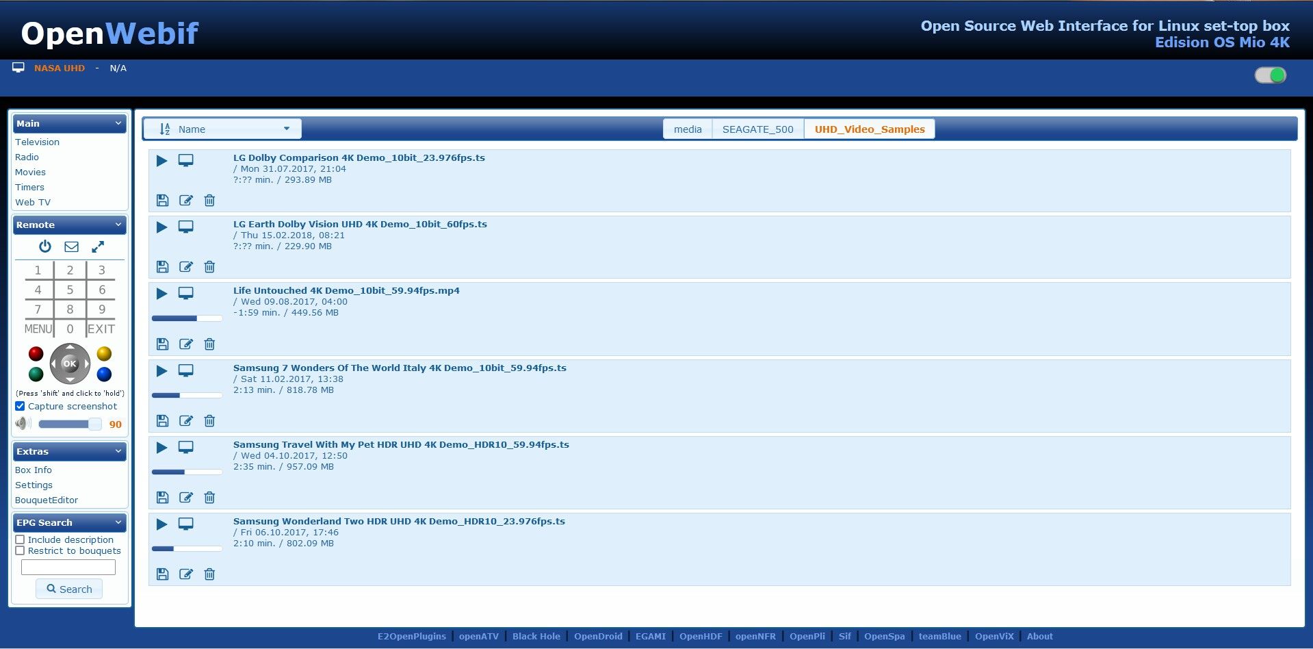The height and width of the screenshot is (649, 1313).
Task: Trash icon for Samsung Wonderland Two
Action: (x=209, y=574)
